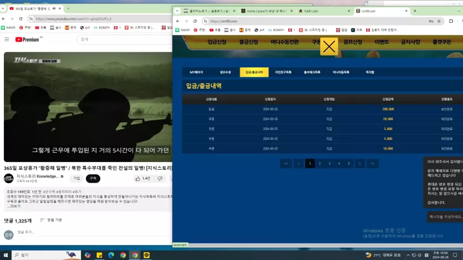
Task: Click 댓글 추가 comment field
Action: (x=93, y=232)
